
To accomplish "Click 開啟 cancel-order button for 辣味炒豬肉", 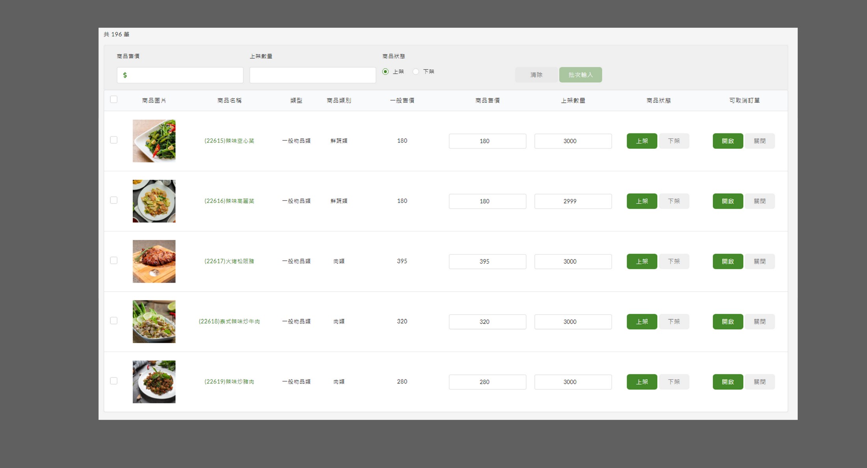I will 728,382.
